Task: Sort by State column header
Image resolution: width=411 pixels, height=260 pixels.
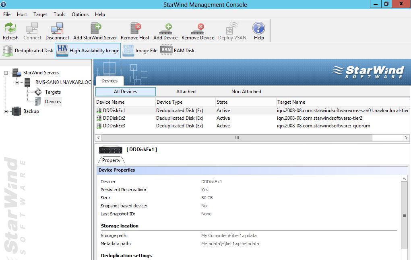Action: (246, 102)
